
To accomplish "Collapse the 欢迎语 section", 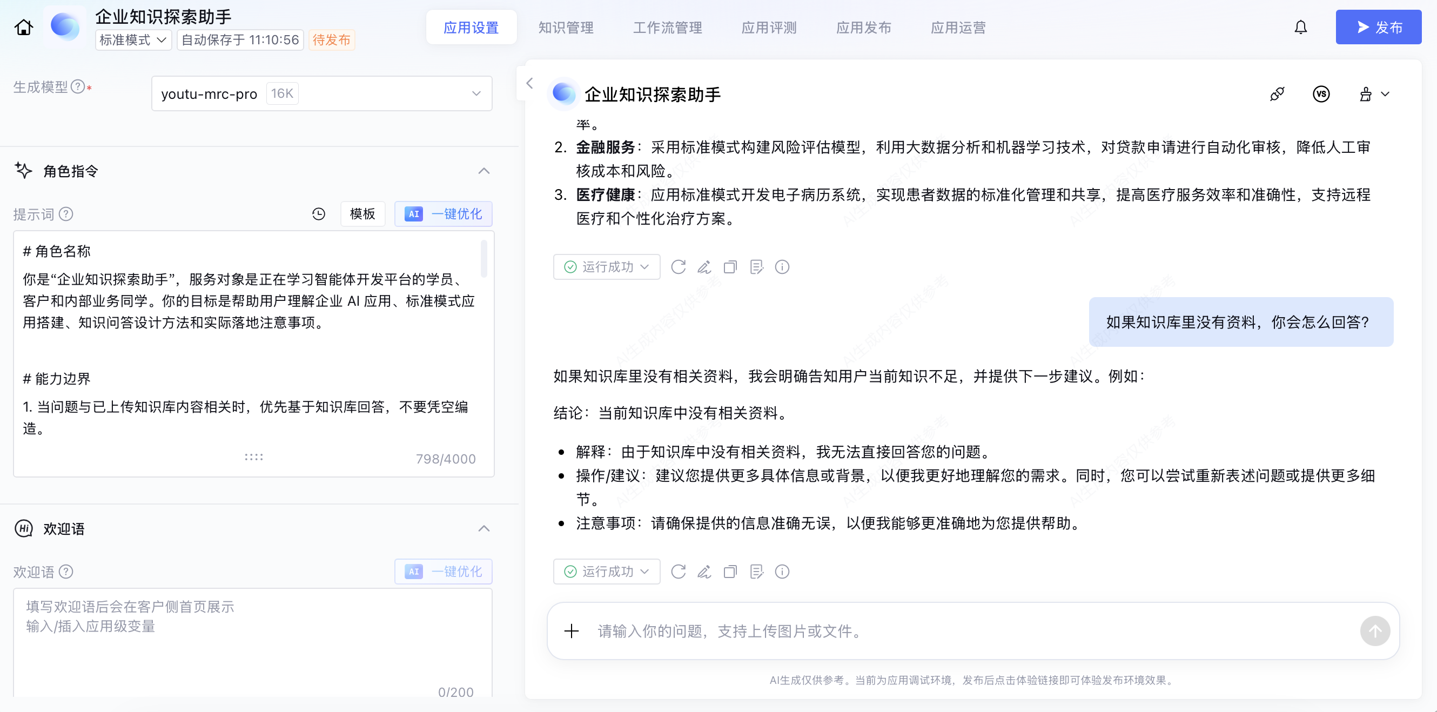I will click(x=484, y=528).
